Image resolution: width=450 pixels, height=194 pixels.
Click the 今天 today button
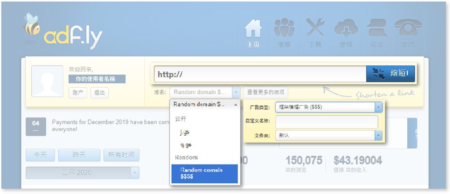[40, 155]
